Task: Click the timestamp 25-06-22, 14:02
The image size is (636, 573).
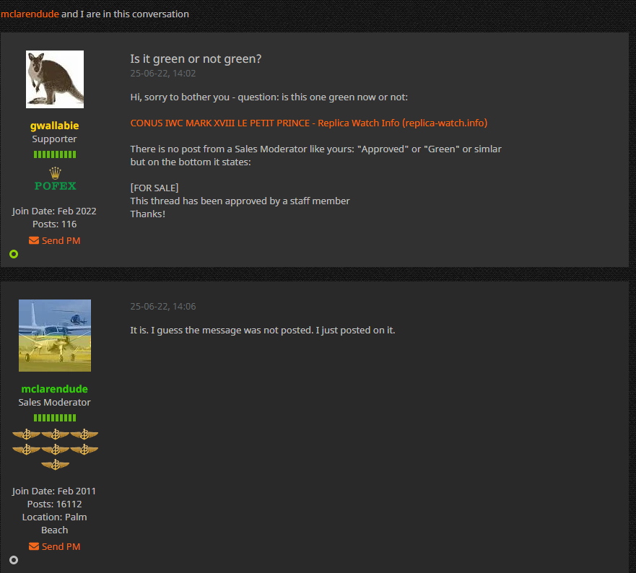Action: (x=163, y=74)
